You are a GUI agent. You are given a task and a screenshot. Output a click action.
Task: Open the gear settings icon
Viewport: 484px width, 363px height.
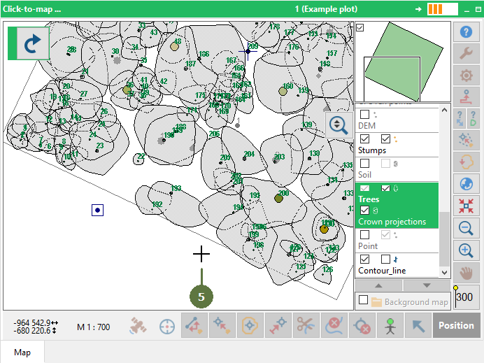click(466, 75)
